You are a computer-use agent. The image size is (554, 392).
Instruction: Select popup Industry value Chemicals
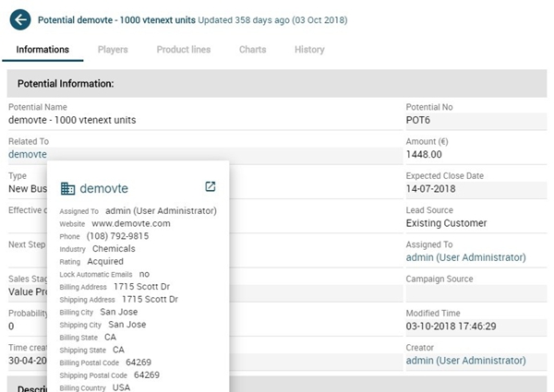coord(114,249)
